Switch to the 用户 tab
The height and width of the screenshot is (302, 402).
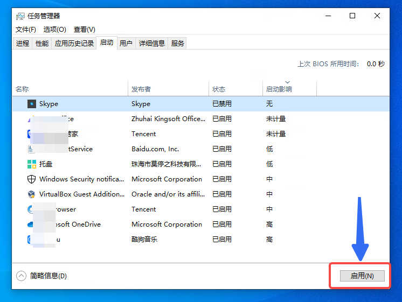coord(126,43)
